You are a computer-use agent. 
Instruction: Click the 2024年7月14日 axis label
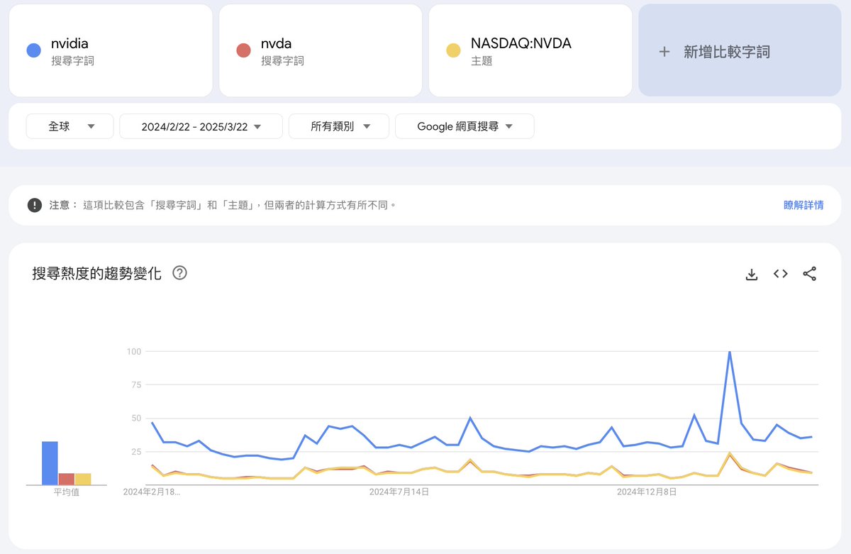399,492
